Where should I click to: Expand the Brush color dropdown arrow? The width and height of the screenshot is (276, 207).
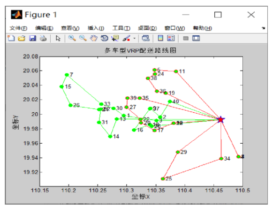(x=135, y=38)
